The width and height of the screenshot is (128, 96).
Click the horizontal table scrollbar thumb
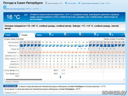tap(24, 79)
